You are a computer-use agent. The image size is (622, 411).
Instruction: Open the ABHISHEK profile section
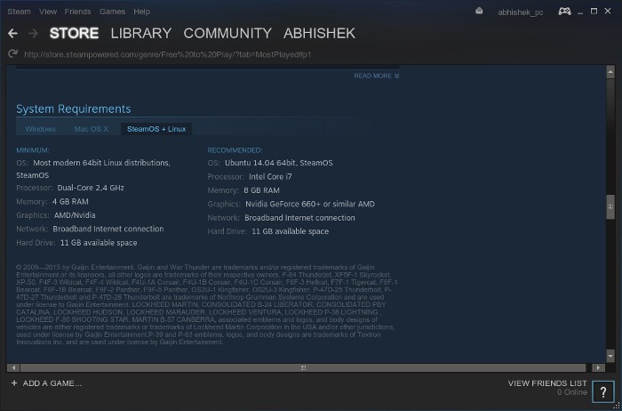tap(319, 33)
